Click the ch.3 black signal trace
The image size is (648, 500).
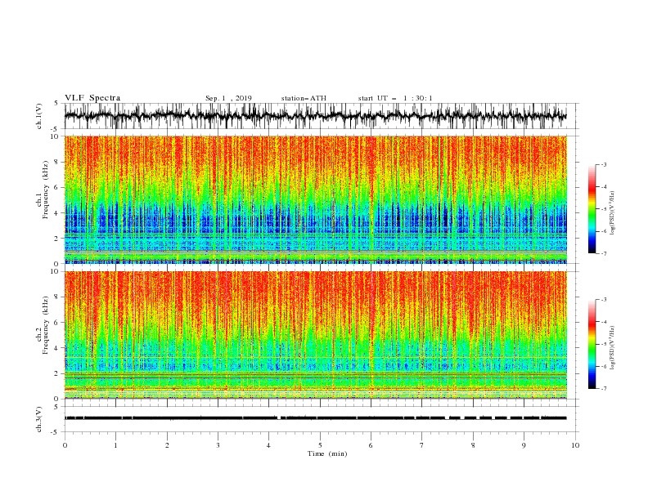tap(315, 418)
